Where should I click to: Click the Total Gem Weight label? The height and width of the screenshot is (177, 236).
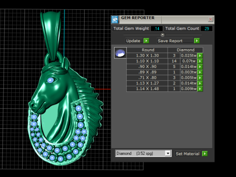131,29
